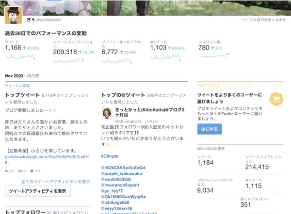Open the @KittoKatto18 handle
This screenshot has width=291, height=214.
(x=128, y=122)
